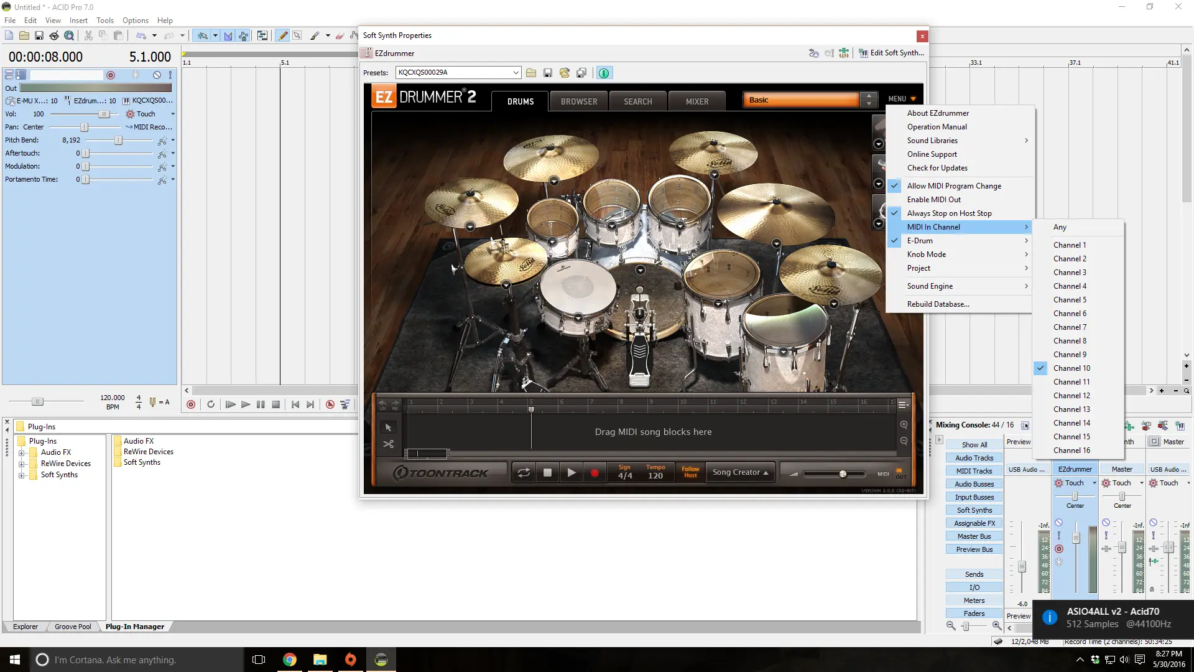
Task: Click the Cut scissors toolbar icon
Action: [x=88, y=35]
